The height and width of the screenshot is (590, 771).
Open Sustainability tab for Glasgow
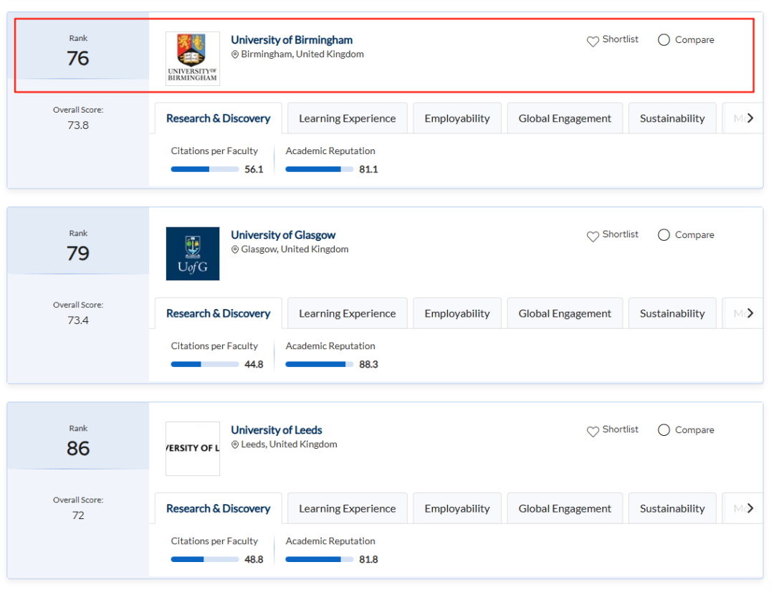pos(672,313)
